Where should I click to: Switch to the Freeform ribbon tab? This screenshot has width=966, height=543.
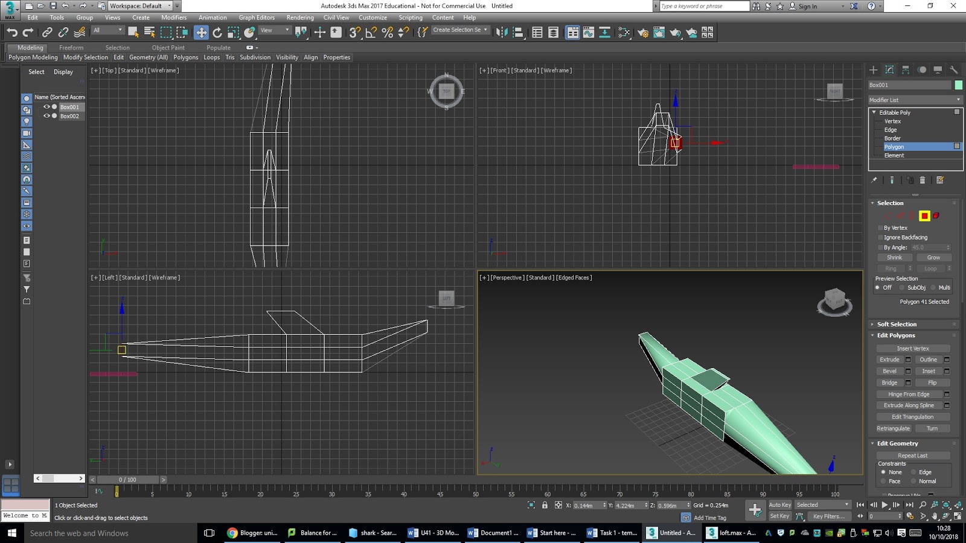[71, 48]
